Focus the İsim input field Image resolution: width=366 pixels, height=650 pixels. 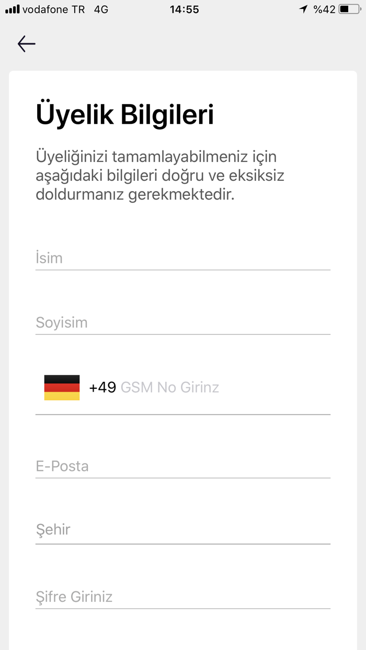point(183,258)
